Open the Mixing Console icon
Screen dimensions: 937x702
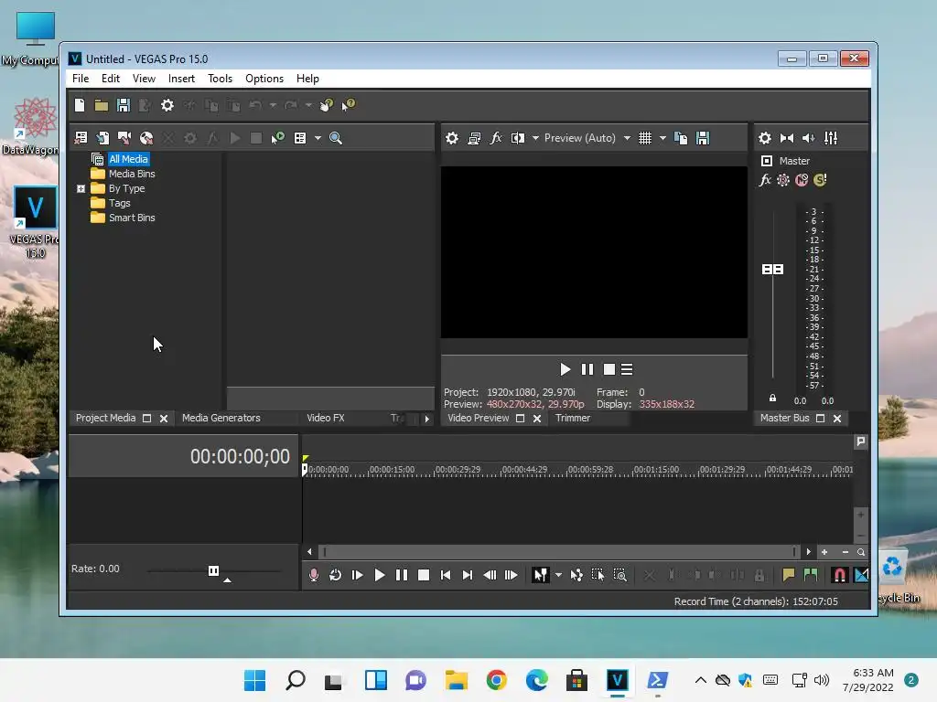[831, 139]
